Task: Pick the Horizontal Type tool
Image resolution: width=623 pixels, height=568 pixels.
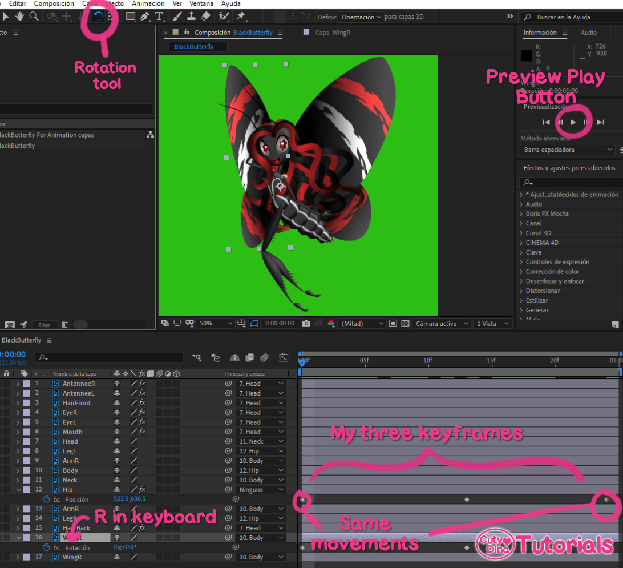Action: coord(159,17)
